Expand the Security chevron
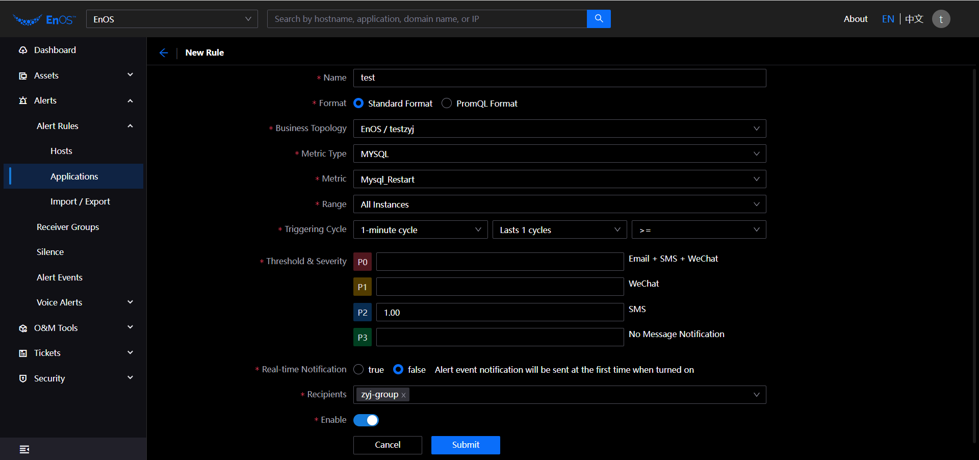This screenshot has height=460, width=979. click(130, 378)
